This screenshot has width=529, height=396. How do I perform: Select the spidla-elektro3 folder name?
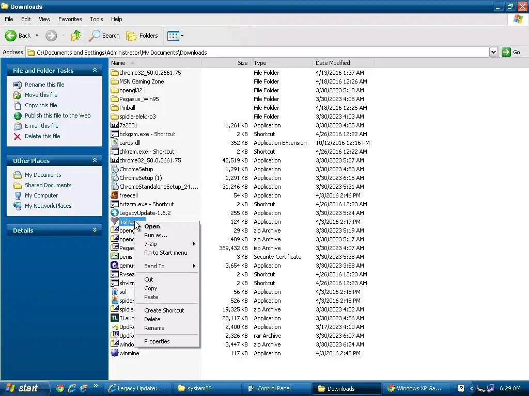pyautogui.click(x=137, y=117)
